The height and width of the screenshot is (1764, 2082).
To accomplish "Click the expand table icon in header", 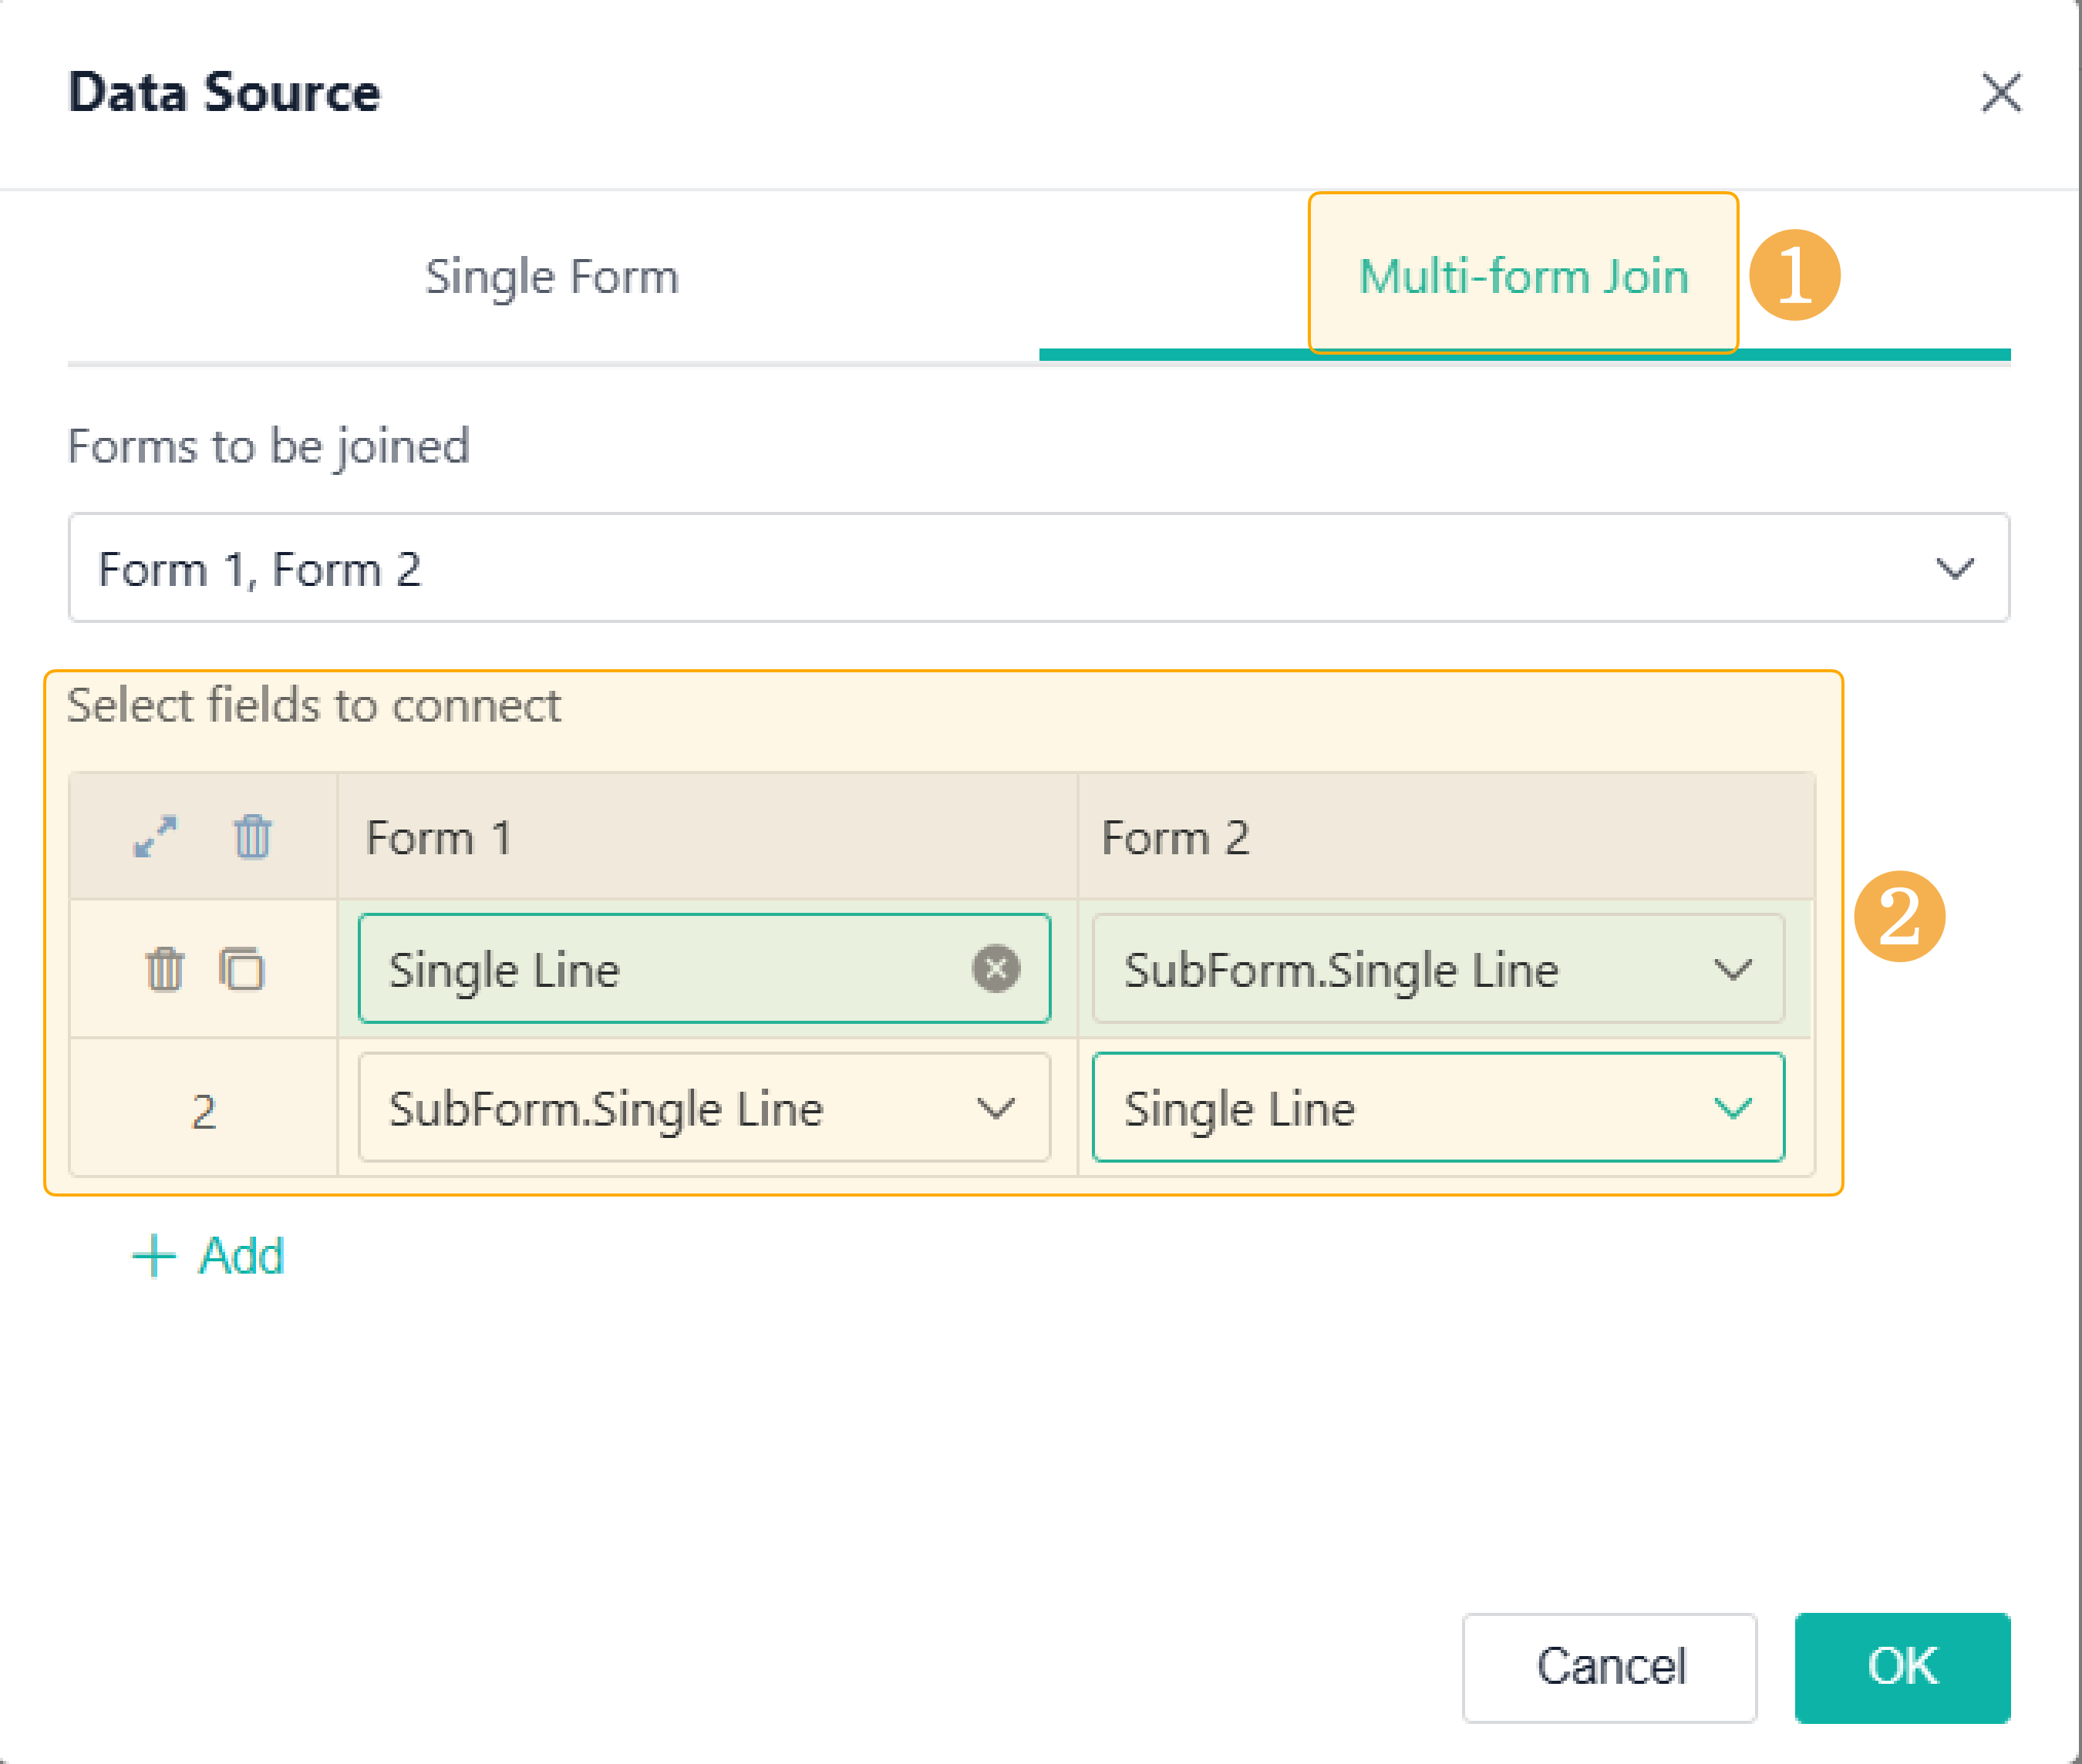I will [x=155, y=836].
